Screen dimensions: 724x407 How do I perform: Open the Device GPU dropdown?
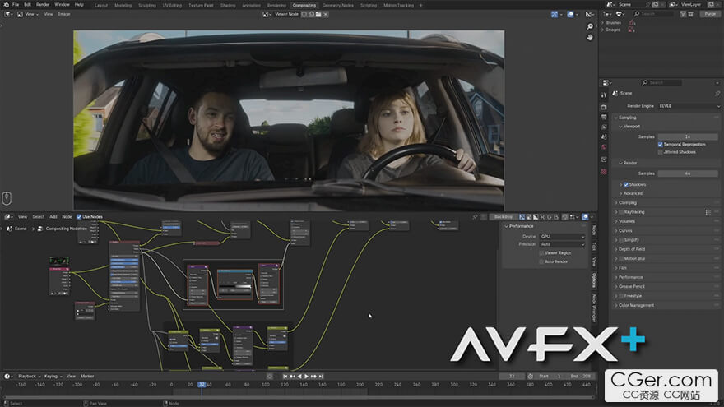pos(562,236)
